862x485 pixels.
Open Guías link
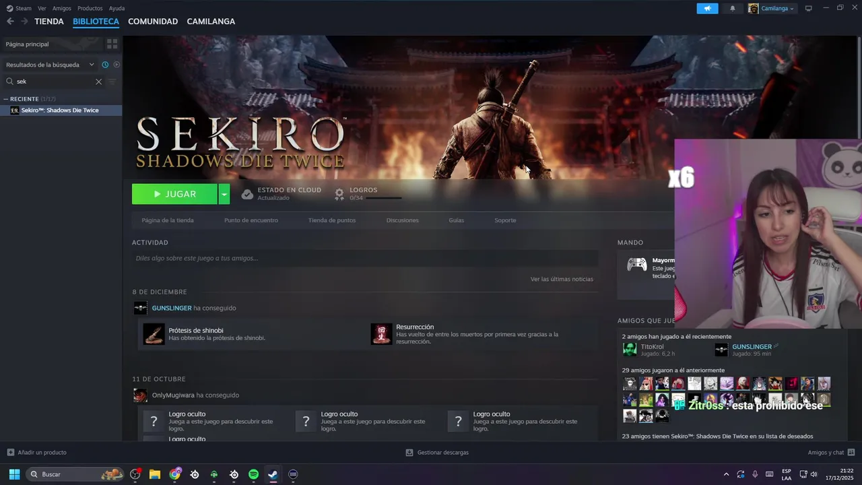pos(457,220)
